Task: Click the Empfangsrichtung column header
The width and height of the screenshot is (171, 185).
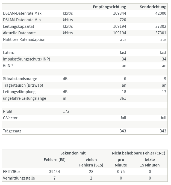Action: 109,7
